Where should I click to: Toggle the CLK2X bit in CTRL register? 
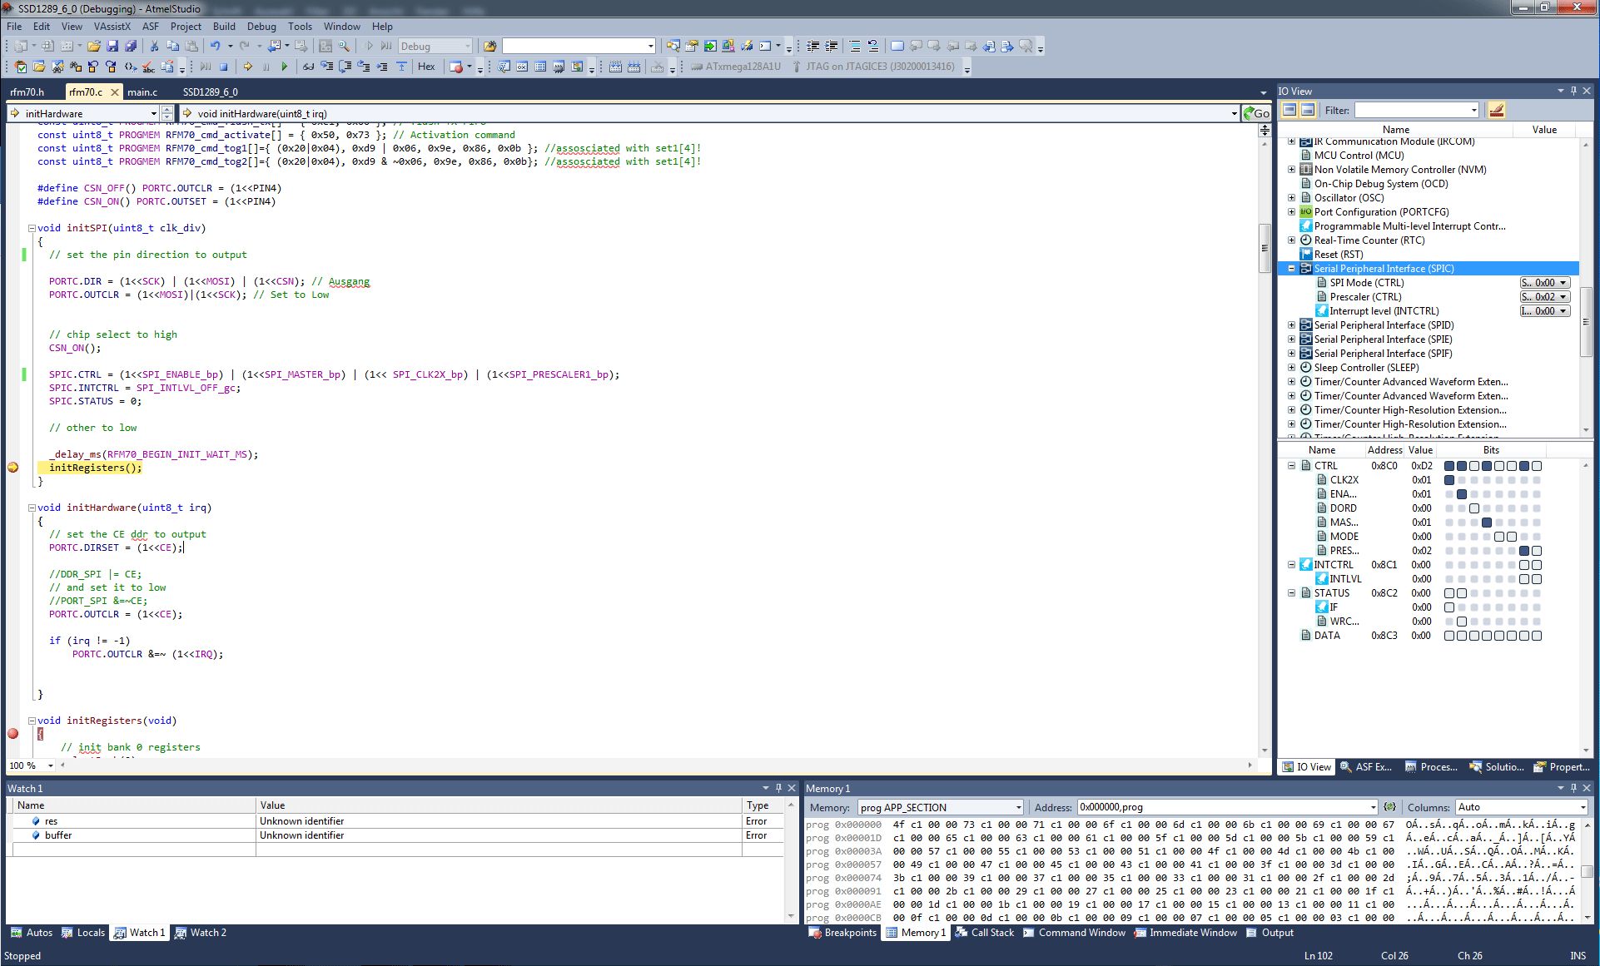click(1449, 480)
